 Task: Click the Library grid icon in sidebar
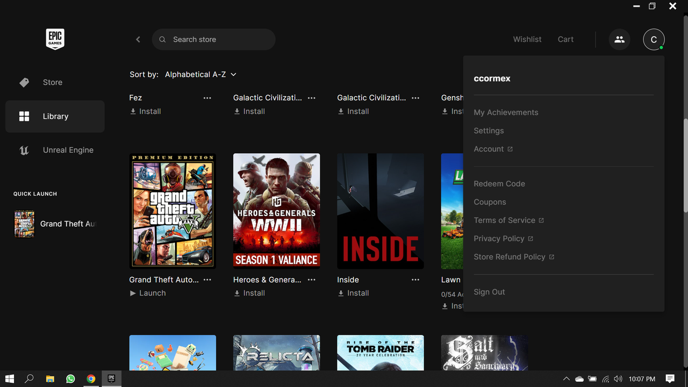(x=24, y=116)
